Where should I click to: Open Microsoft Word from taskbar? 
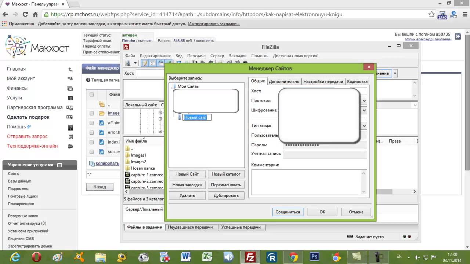coord(185,257)
